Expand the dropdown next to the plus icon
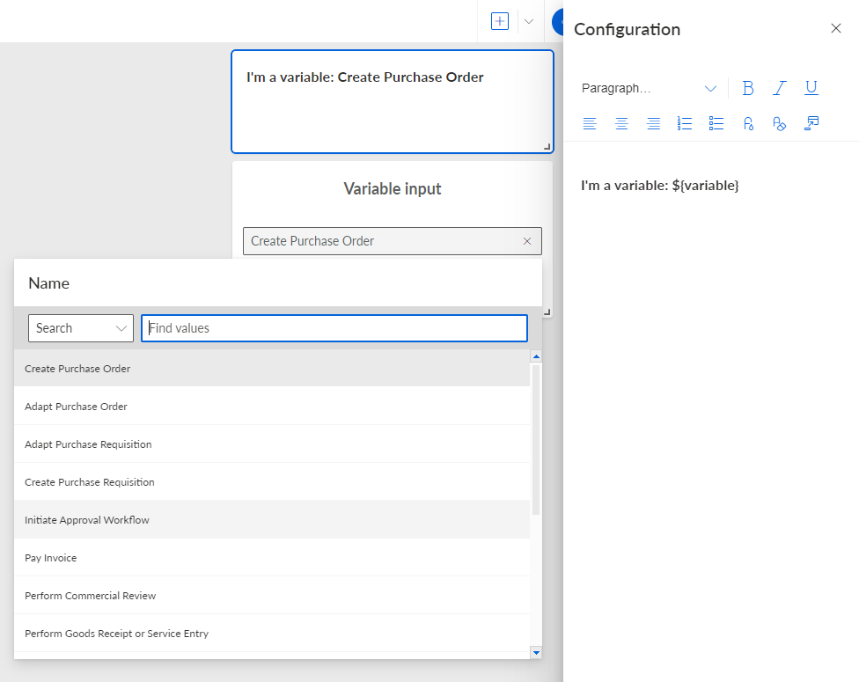 pyautogui.click(x=529, y=21)
